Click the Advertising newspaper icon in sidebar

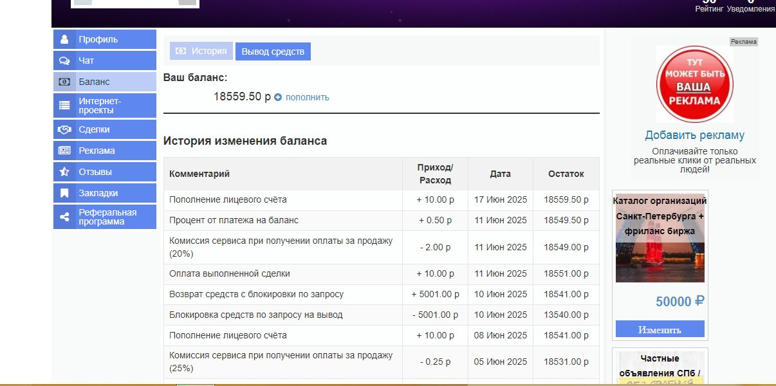64,151
